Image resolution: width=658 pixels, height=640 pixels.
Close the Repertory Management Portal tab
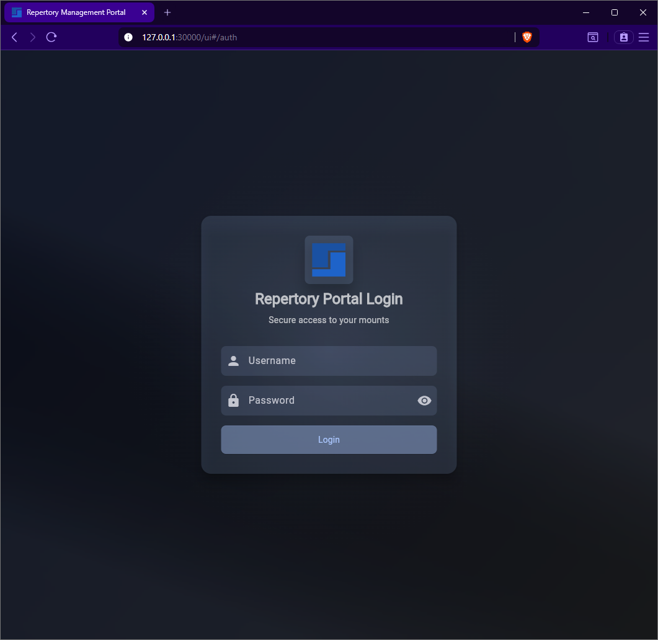144,12
